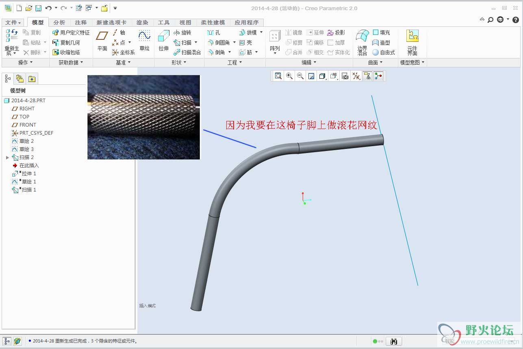
Task: Click Zoom Out in graphics toolbar
Action: point(300,76)
